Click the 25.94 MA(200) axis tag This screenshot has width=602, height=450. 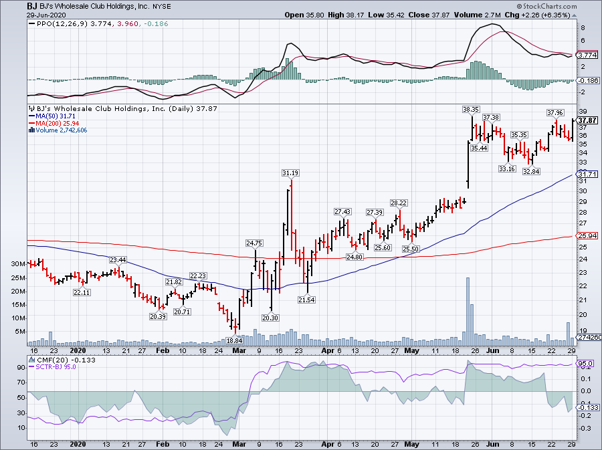[x=587, y=235]
